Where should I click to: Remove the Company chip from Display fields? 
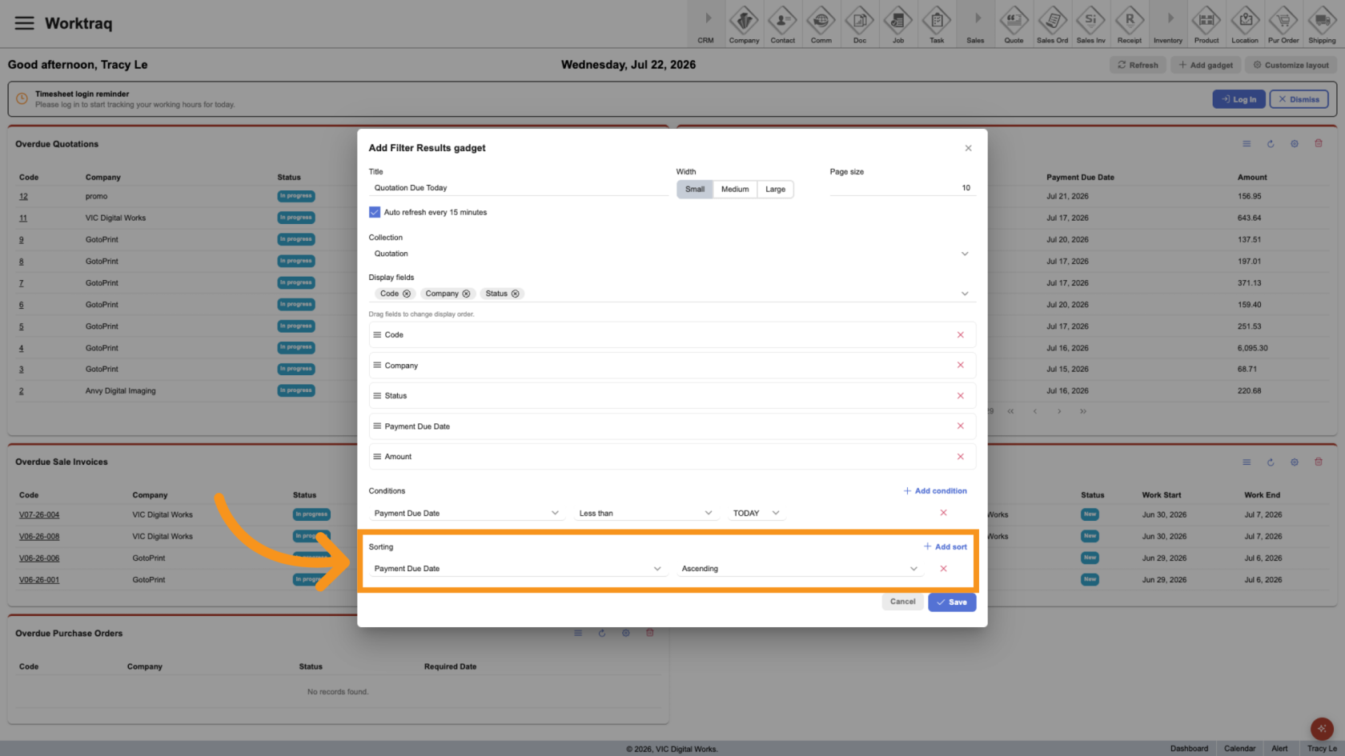[466, 294]
